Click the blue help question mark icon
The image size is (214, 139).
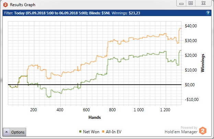(208, 13)
